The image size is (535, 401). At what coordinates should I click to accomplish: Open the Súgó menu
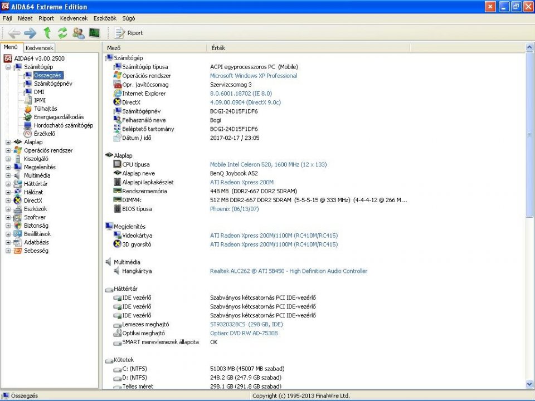(129, 18)
